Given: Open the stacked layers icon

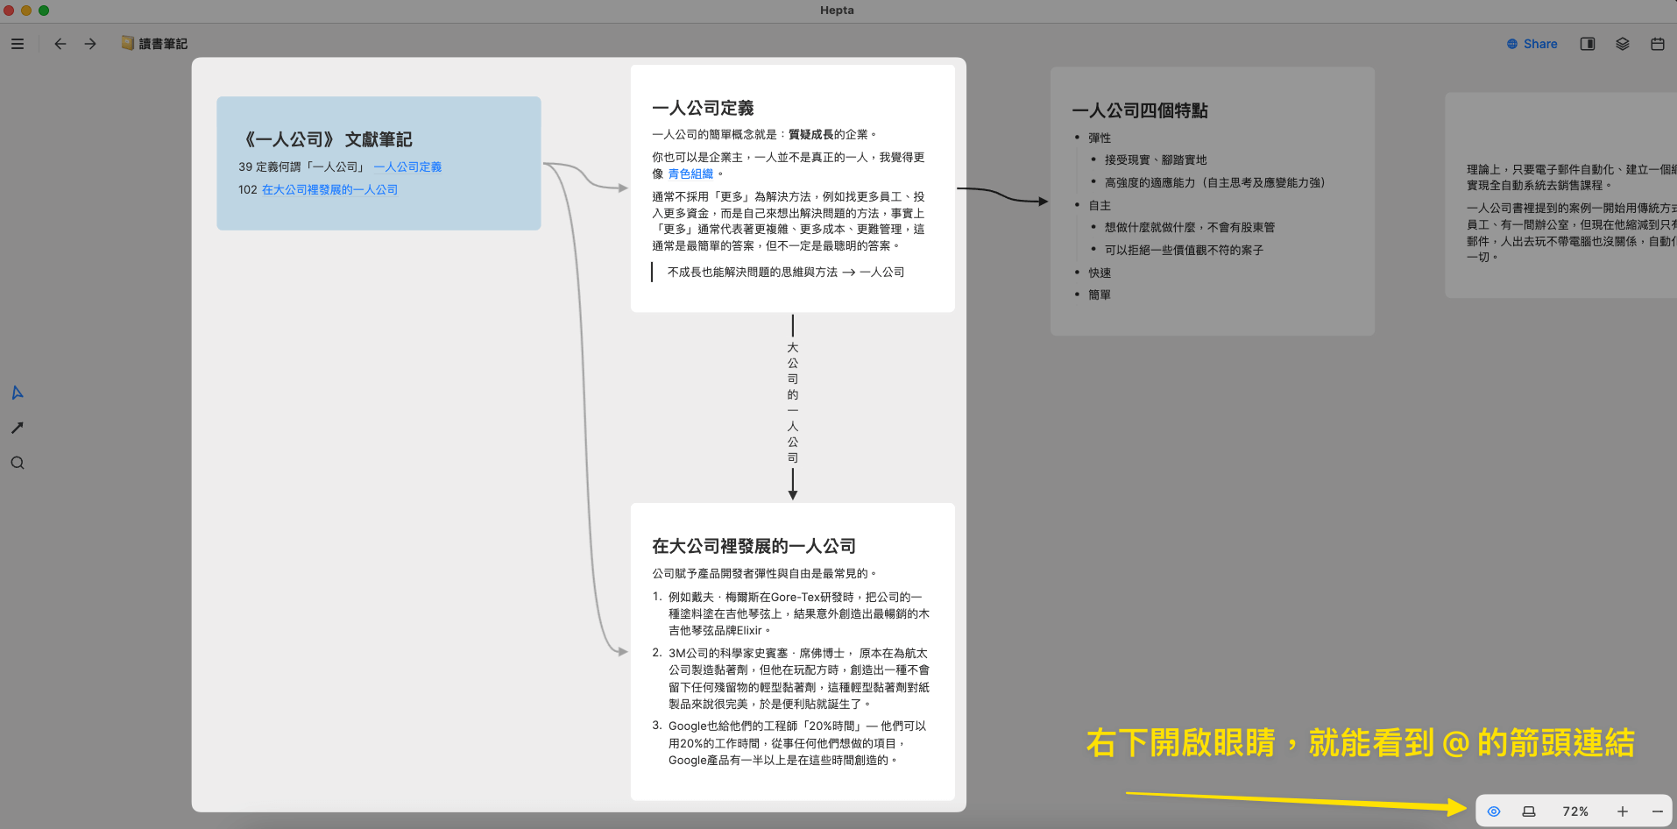Looking at the screenshot, I should pyautogui.click(x=1623, y=44).
